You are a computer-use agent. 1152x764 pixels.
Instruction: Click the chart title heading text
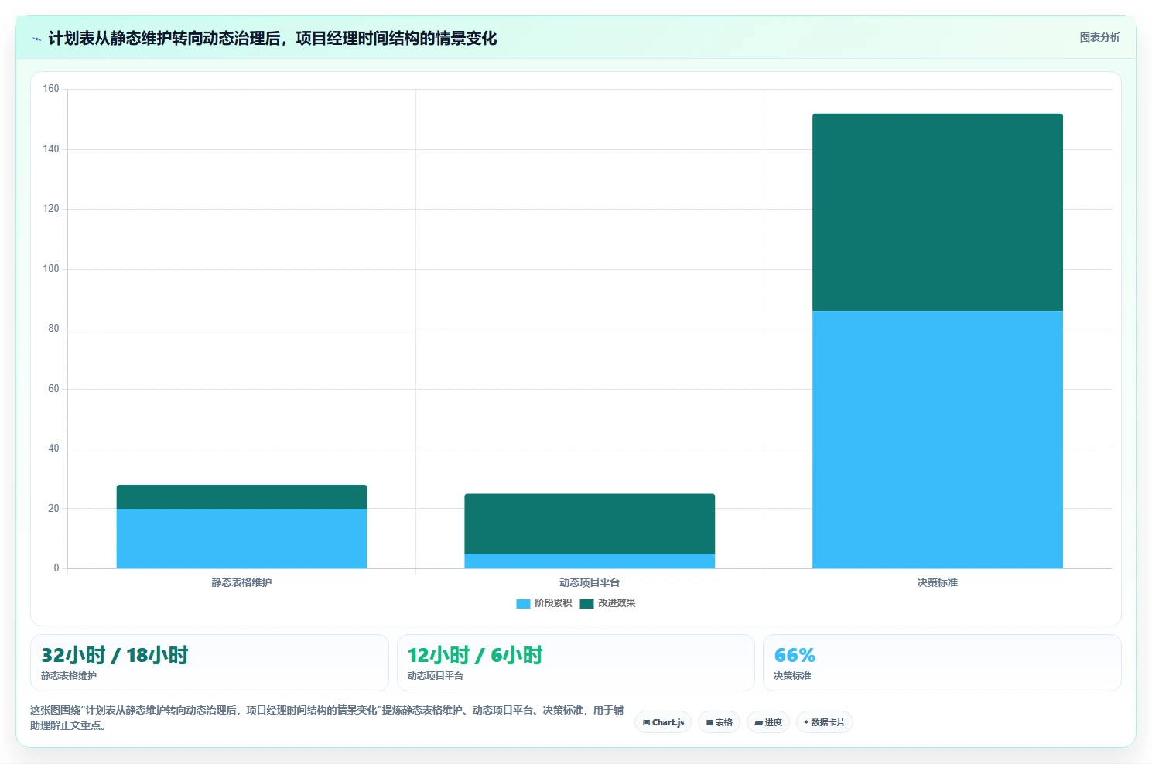click(272, 38)
